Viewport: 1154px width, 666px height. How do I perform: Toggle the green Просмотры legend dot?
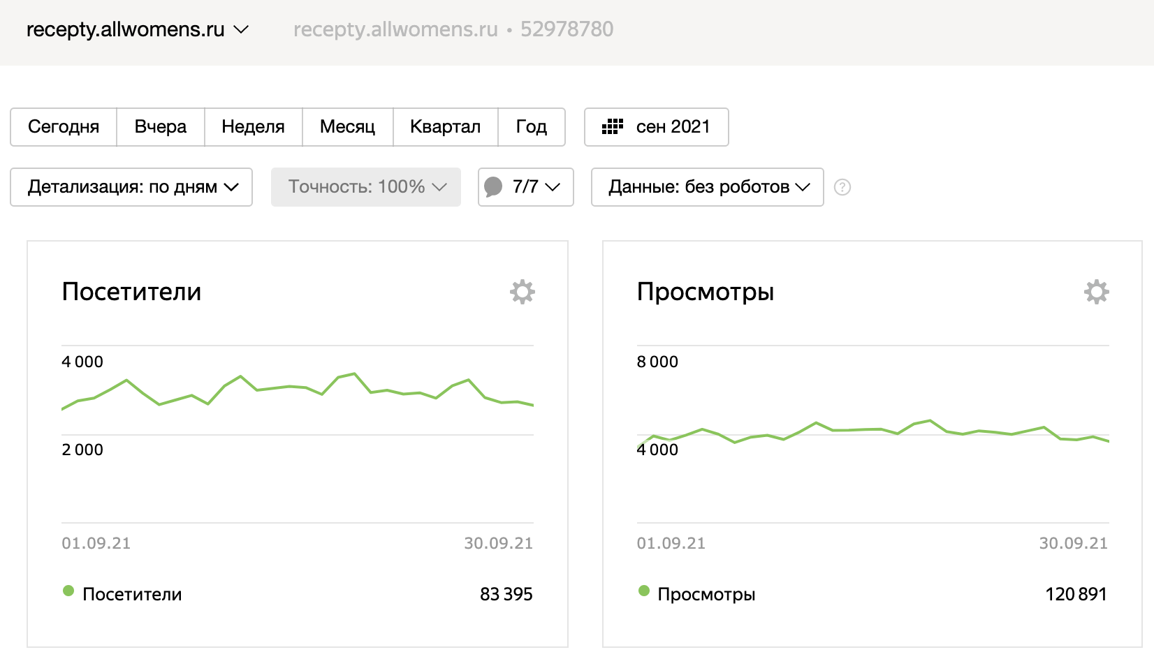644,591
